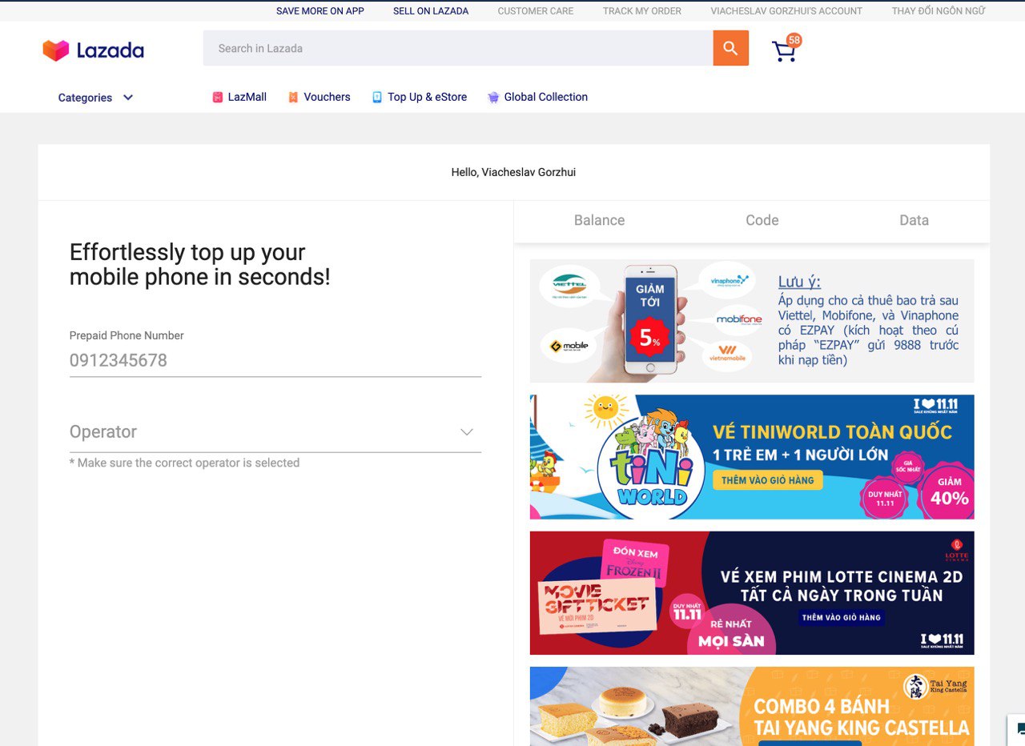
Task: Open the TiniWorld ticket promotional banner
Action: (x=752, y=457)
